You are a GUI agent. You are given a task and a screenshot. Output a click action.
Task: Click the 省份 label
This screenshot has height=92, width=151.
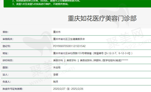coord(6,32)
